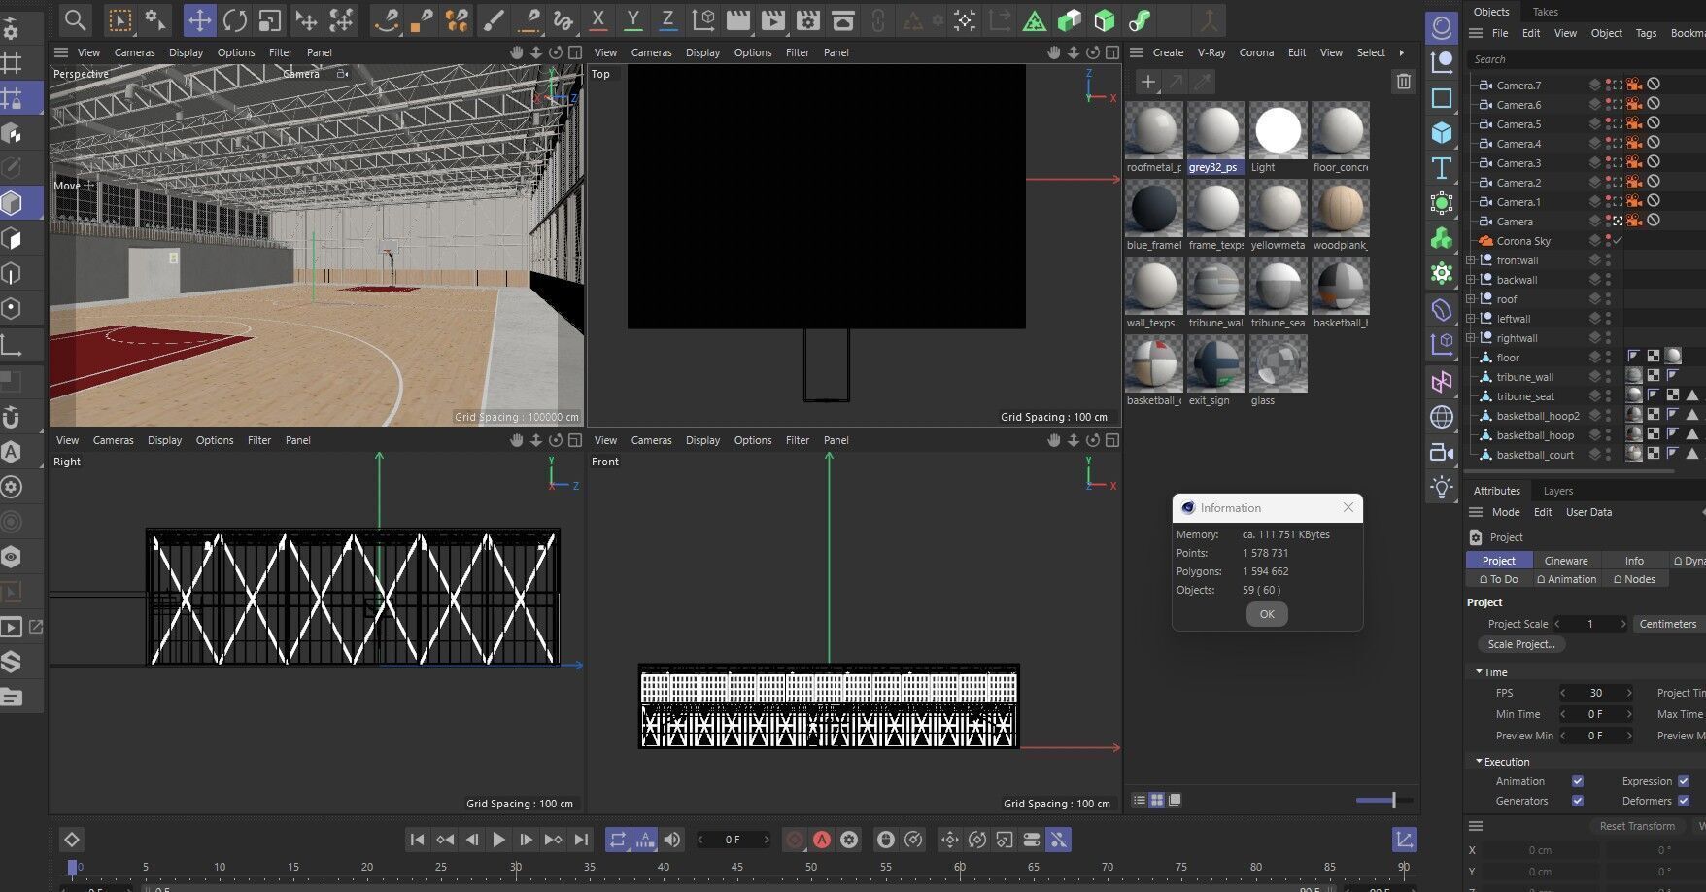Screen dimensions: 1706x892
Task: Toggle the Deformers execution checkbox
Action: (1684, 801)
